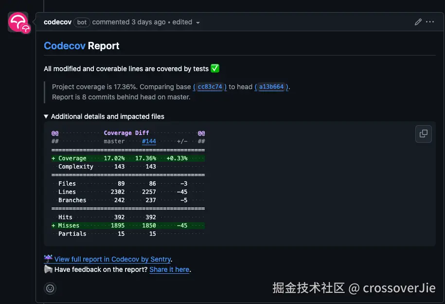Add a reaction with the smiley icon
This screenshot has width=445, height=304.
click(x=50, y=288)
